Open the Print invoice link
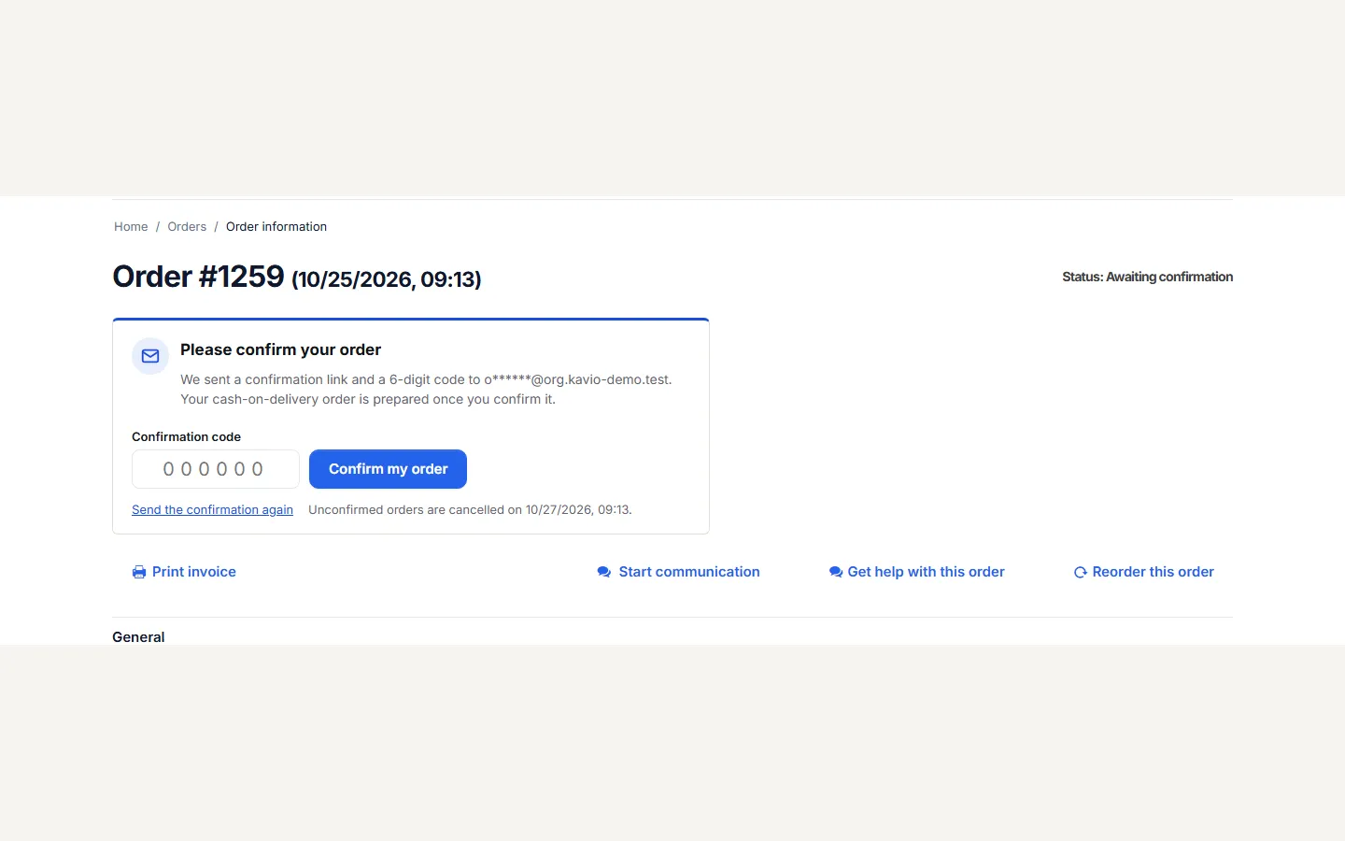 pyautogui.click(x=184, y=572)
